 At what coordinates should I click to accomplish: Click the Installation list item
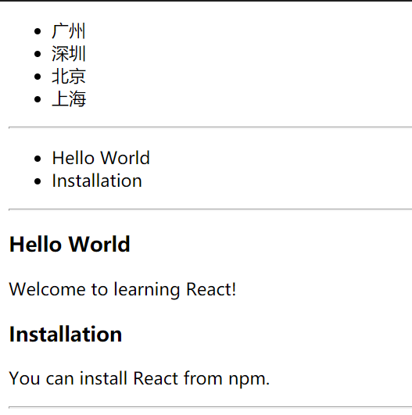coord(97,181)
